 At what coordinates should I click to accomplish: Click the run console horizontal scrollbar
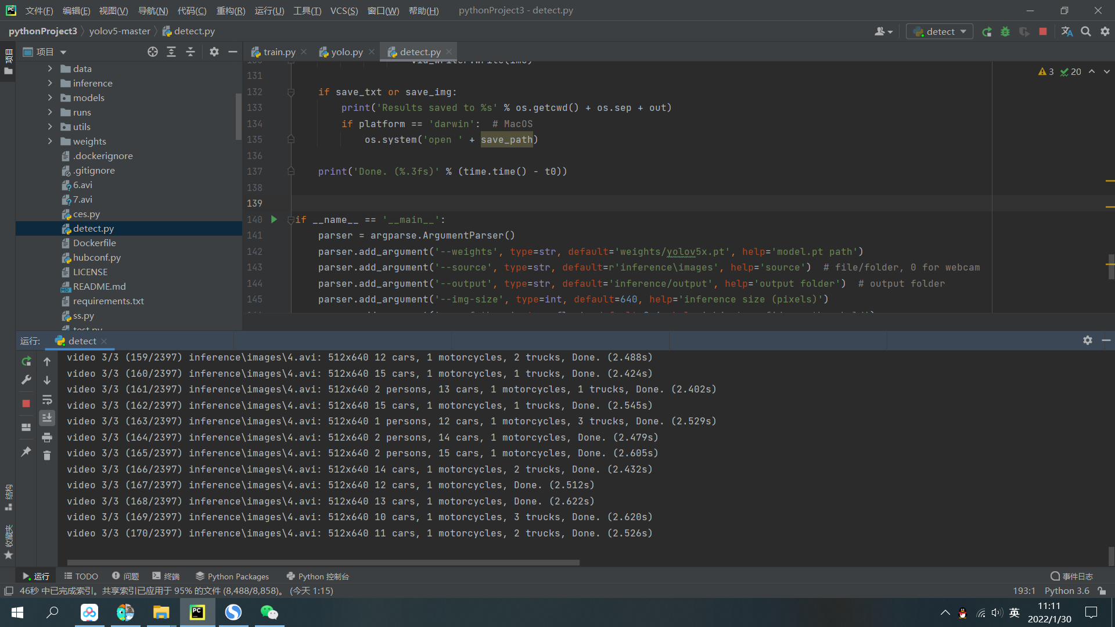[x=323, y=562]
